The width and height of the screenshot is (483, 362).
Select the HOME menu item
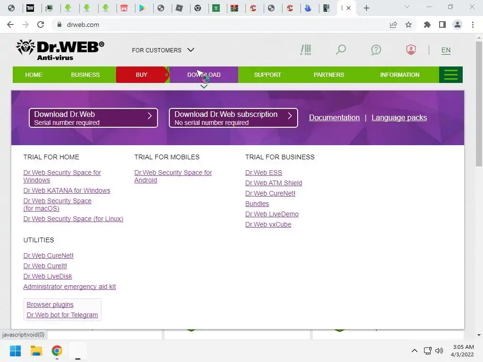pos(33,74)
